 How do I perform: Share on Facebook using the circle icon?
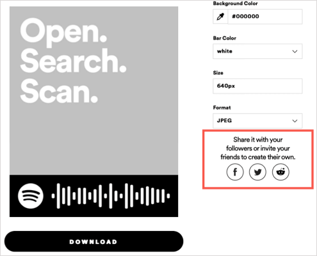235,172
